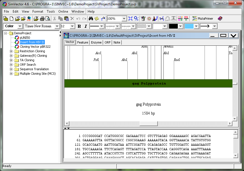Click the red circular restriction map icon
The image size is (244, 171).
point(149,19)
